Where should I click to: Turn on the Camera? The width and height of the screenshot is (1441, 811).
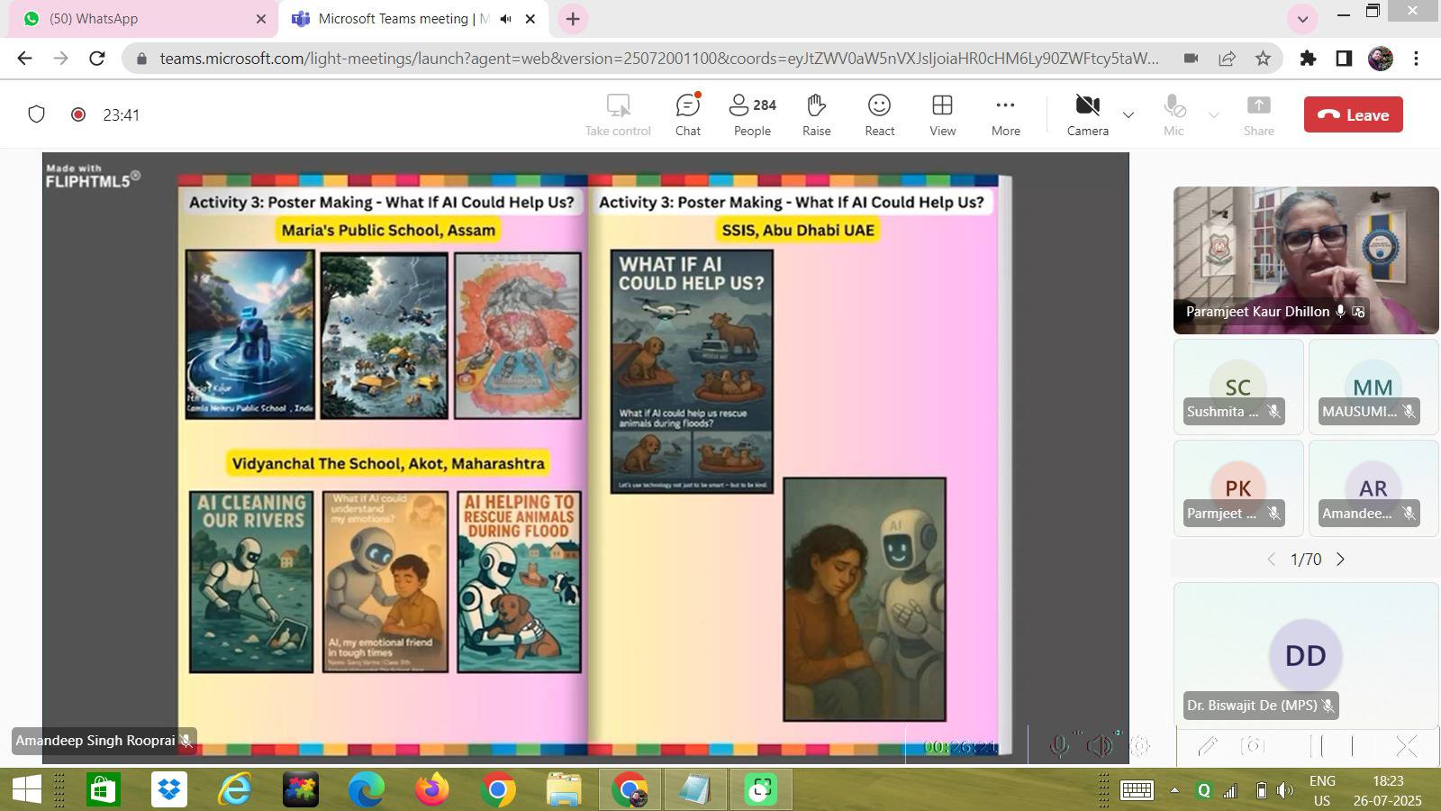point(1087,115)
